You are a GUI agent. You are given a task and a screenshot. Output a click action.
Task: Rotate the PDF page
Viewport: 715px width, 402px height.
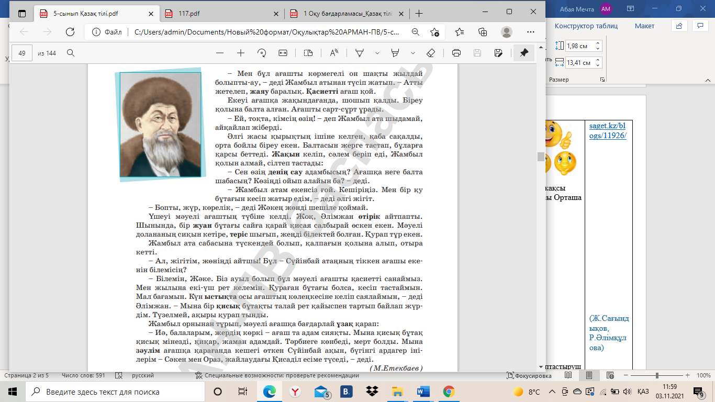262,53
